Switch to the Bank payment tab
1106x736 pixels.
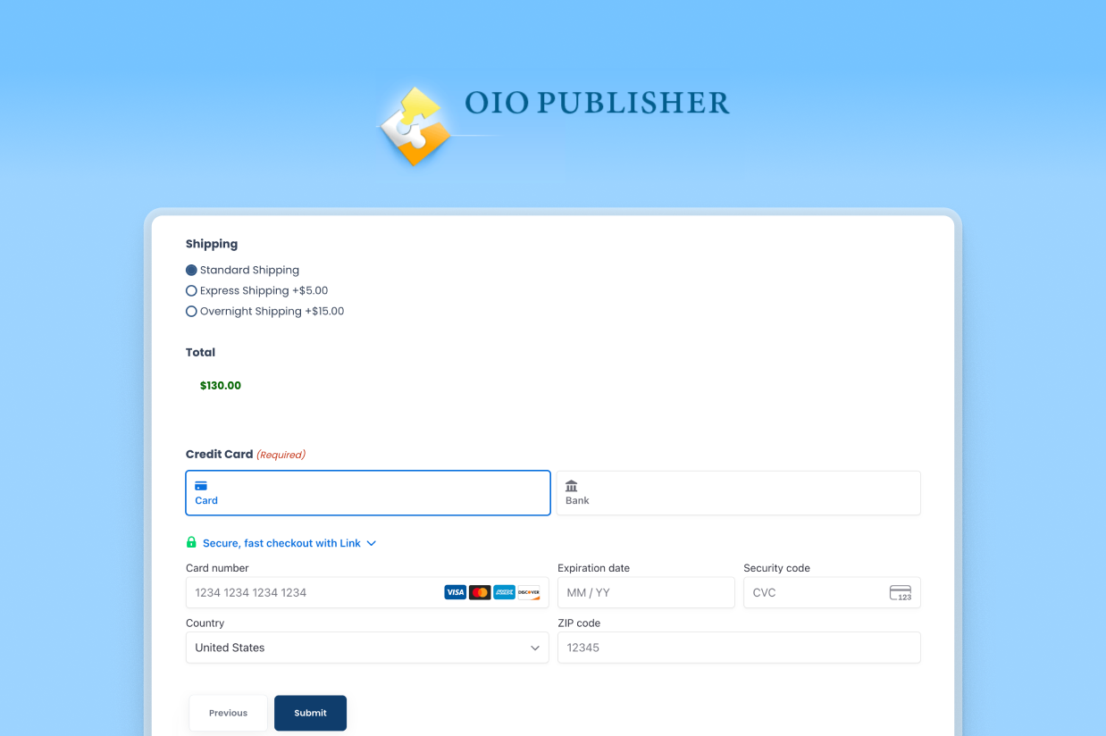(x=738, y=493)
